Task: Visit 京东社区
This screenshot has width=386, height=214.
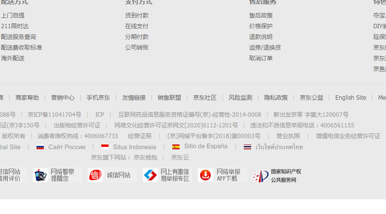Action: (205, 98)
